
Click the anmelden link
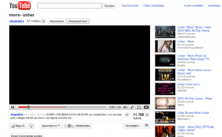[214, 6]
